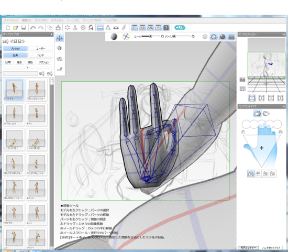Open the シーン(S) menu
This screenshot has width=288, height=252.
click(x=73, y=20)
